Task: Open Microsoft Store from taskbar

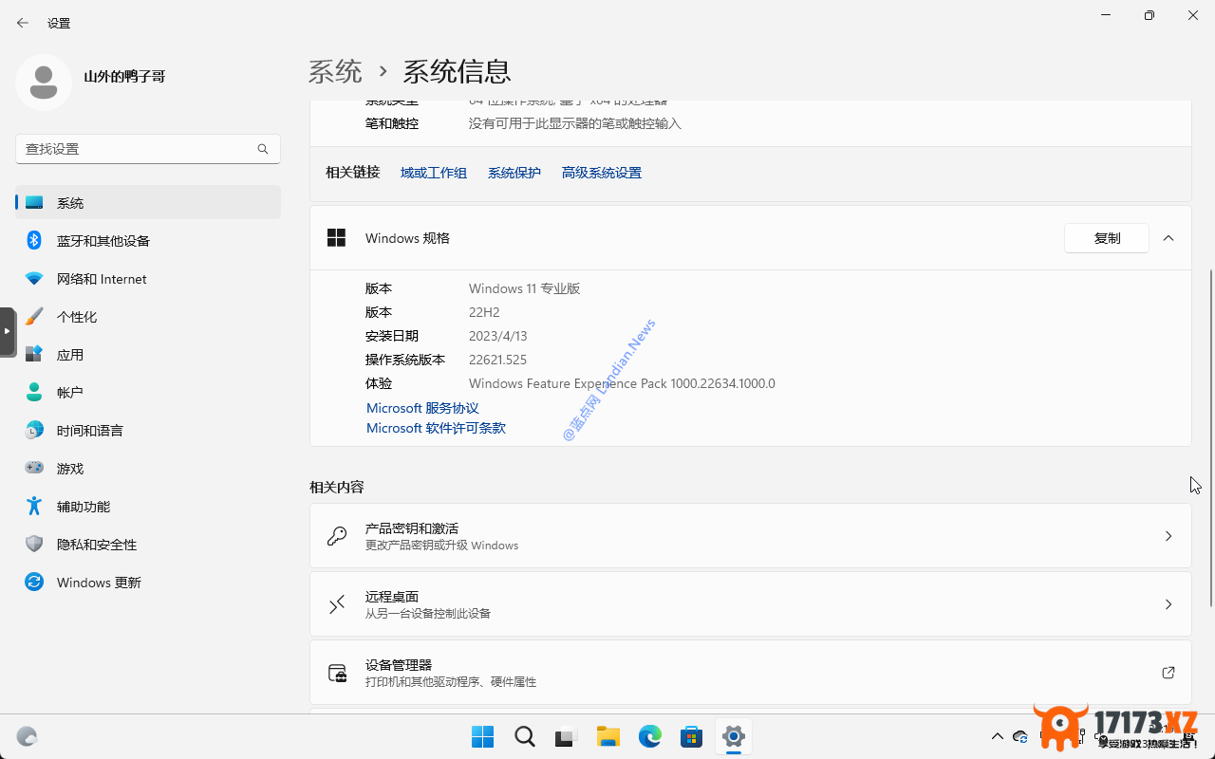Action: pyautogui.click(x=691, y=736)
